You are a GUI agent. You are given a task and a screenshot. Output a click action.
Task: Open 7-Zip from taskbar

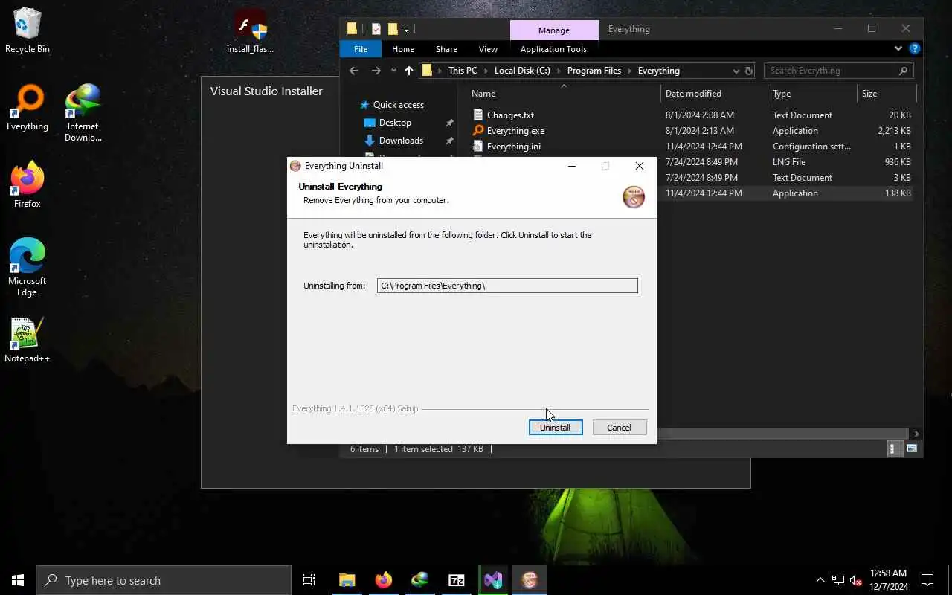pos(457,580)
